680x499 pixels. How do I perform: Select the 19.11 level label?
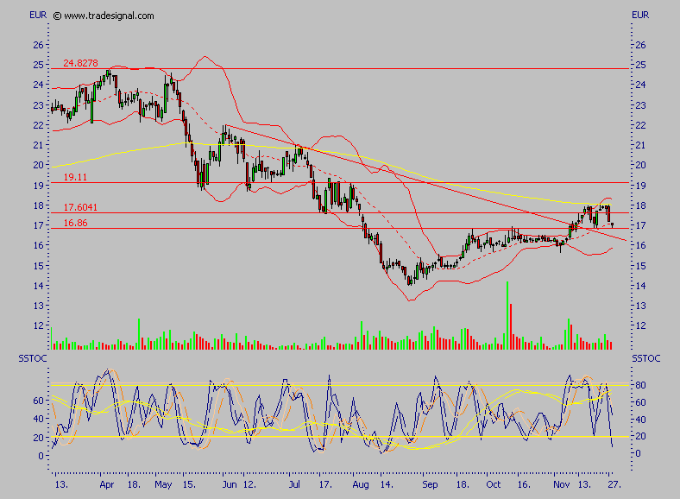[75, 177]
